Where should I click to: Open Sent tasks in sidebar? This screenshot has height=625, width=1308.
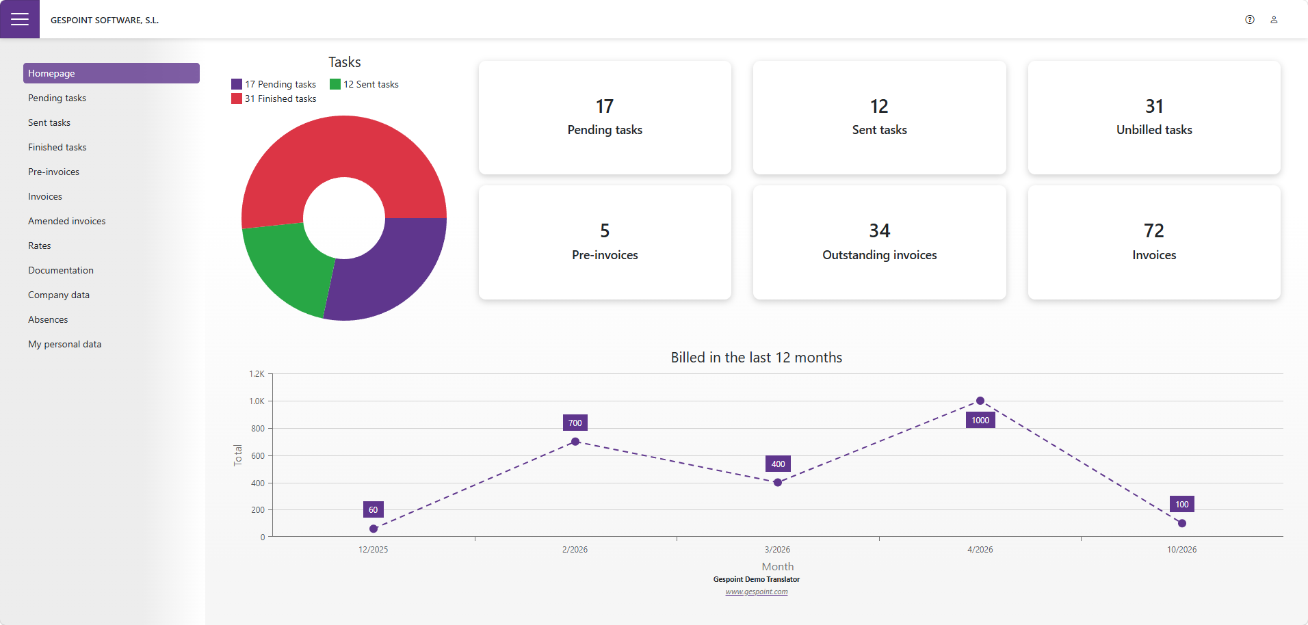click(112, 122)
